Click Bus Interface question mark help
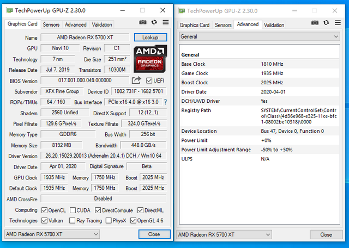The height and width of the screenshot is (248, 349). point(165,102)
